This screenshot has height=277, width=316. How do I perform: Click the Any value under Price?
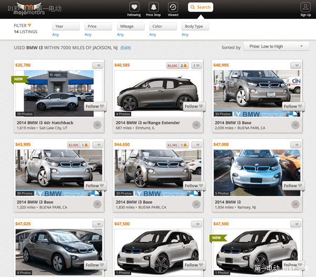coord(88,35)
